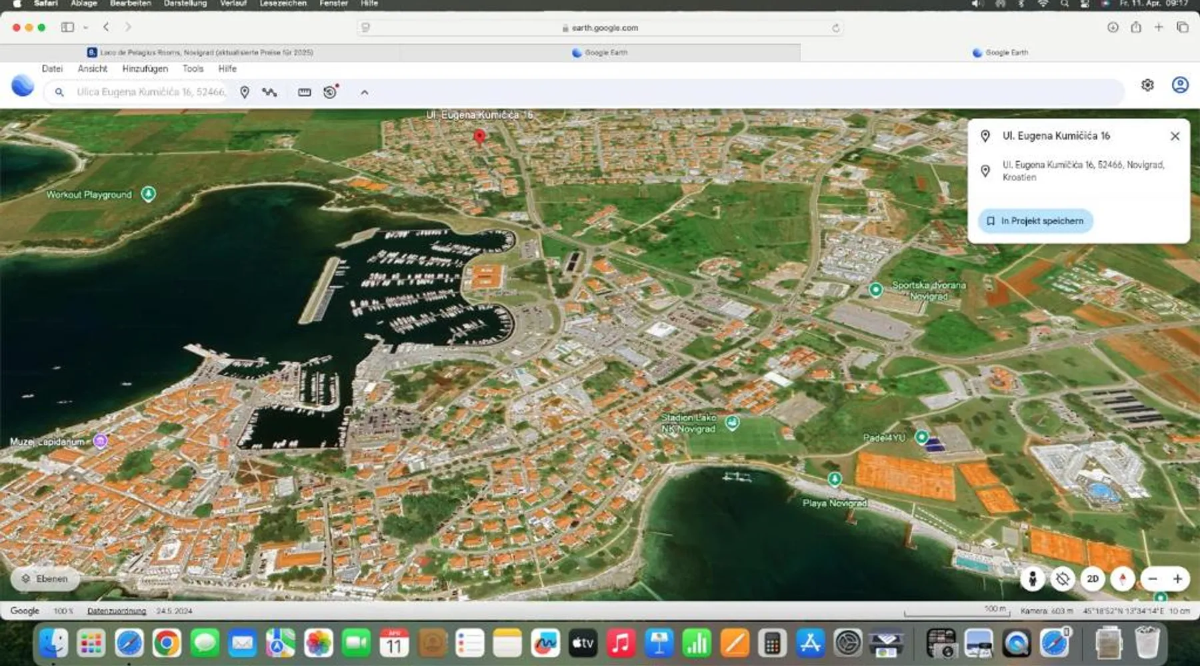The image size is (1200, 666).
Task: Click the compass north indicator
Action: pos(1123,579)
